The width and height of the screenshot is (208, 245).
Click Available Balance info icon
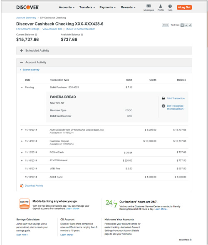click(82, 35)
